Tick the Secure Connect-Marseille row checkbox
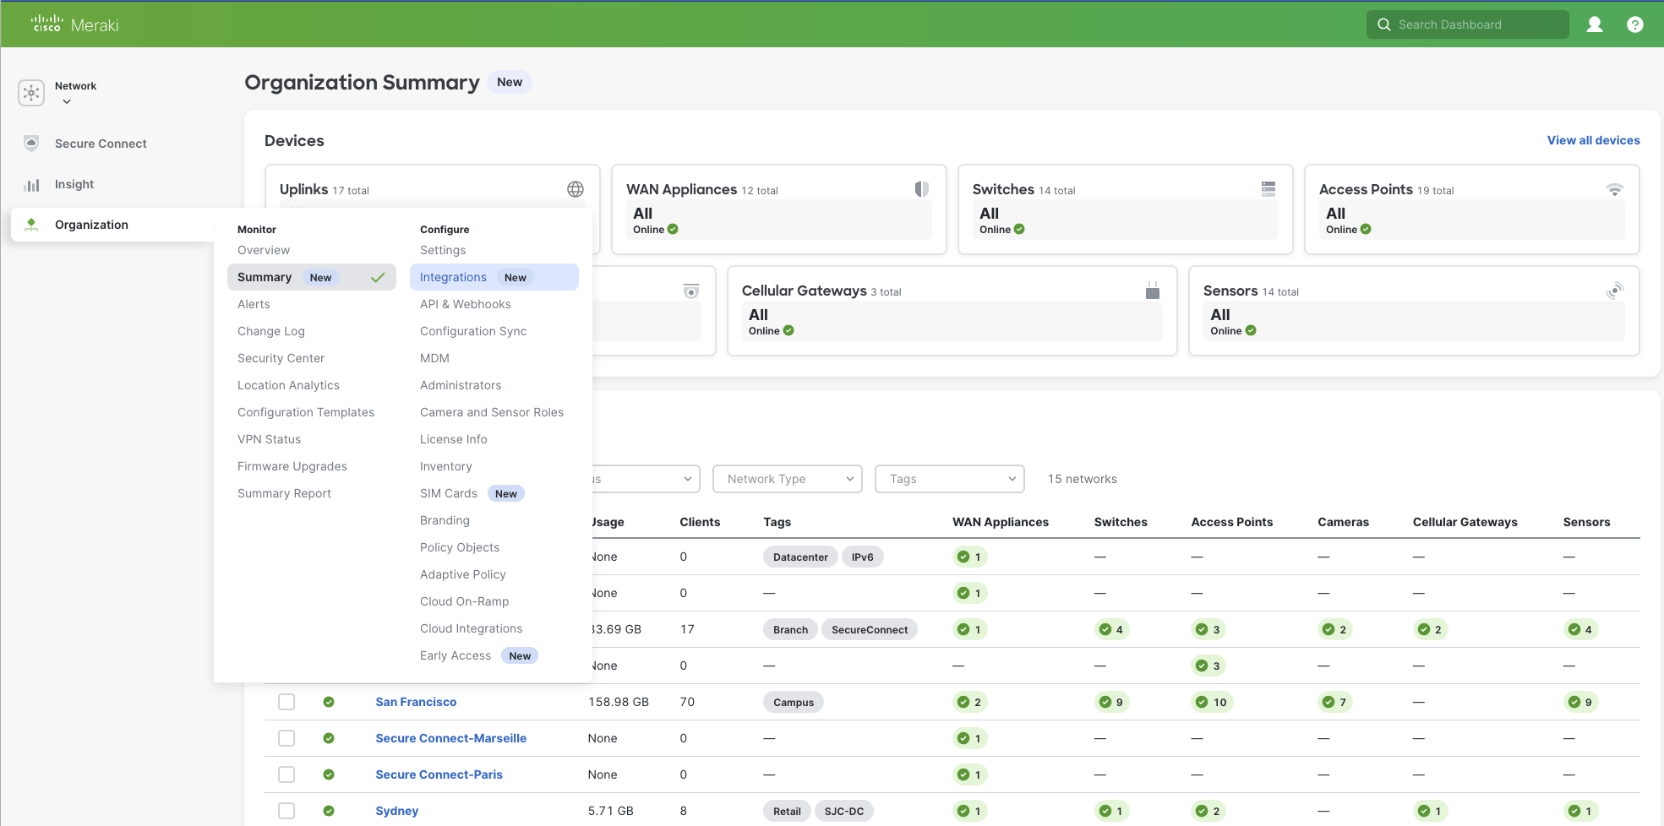The image size is (1664, 826). click(286, 738)
